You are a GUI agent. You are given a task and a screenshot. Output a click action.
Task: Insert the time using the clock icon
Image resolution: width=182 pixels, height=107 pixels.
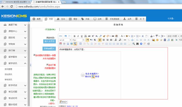click(64, 44)
